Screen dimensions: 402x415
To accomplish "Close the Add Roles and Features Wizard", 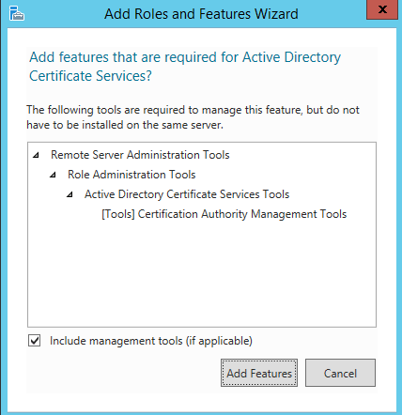I will [382, 9].
